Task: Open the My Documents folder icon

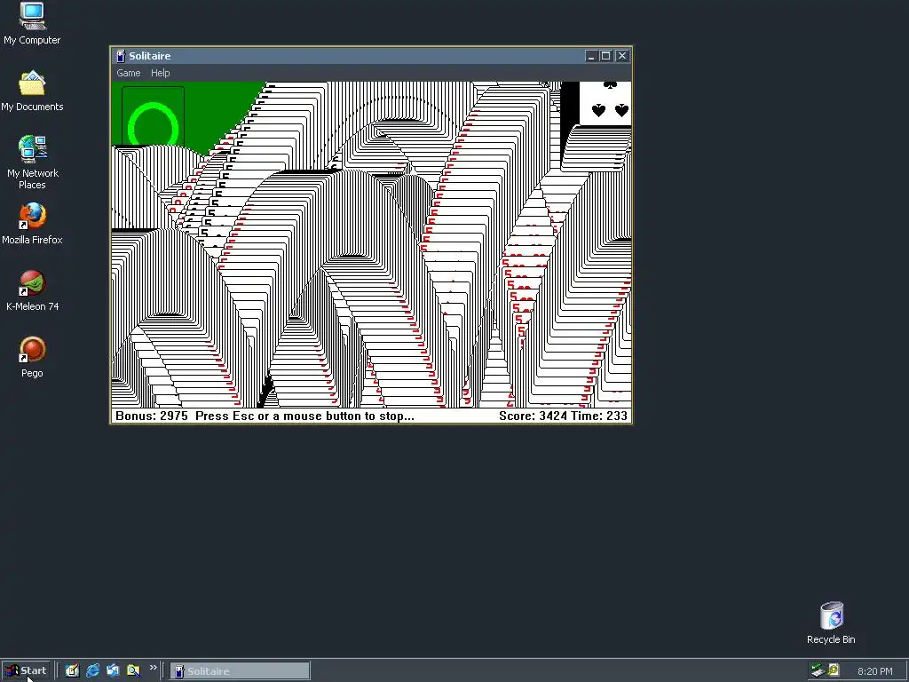Action: click(32, 91)
